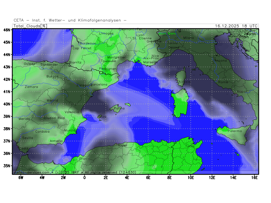Click the CETA institute header text
The height and width of the screenshot is (203, 271).
[70, 20]
